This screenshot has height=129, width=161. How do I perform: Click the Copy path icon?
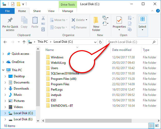click(x=43, y=24)
